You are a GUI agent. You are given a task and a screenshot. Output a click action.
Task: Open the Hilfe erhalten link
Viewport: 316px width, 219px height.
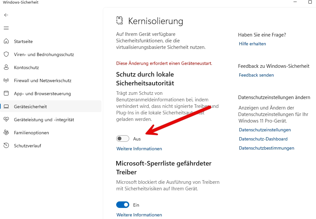point(252,44)
